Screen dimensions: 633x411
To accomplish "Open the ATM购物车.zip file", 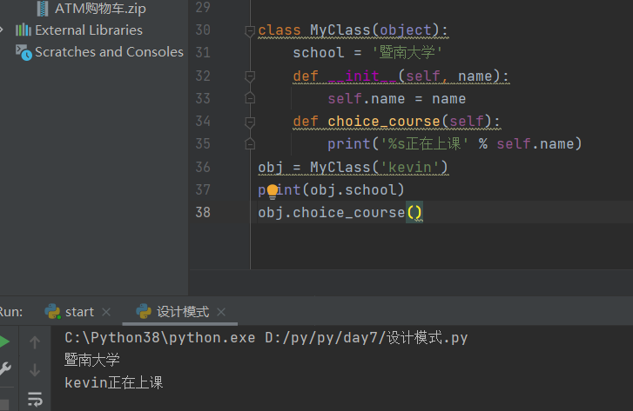I will coord(100,9).
